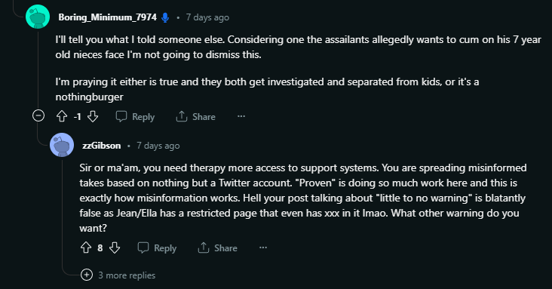The image size is (552, 289).
Task: Click the 7 days ago timestamp on top comment
Action: tap(207, 17)
